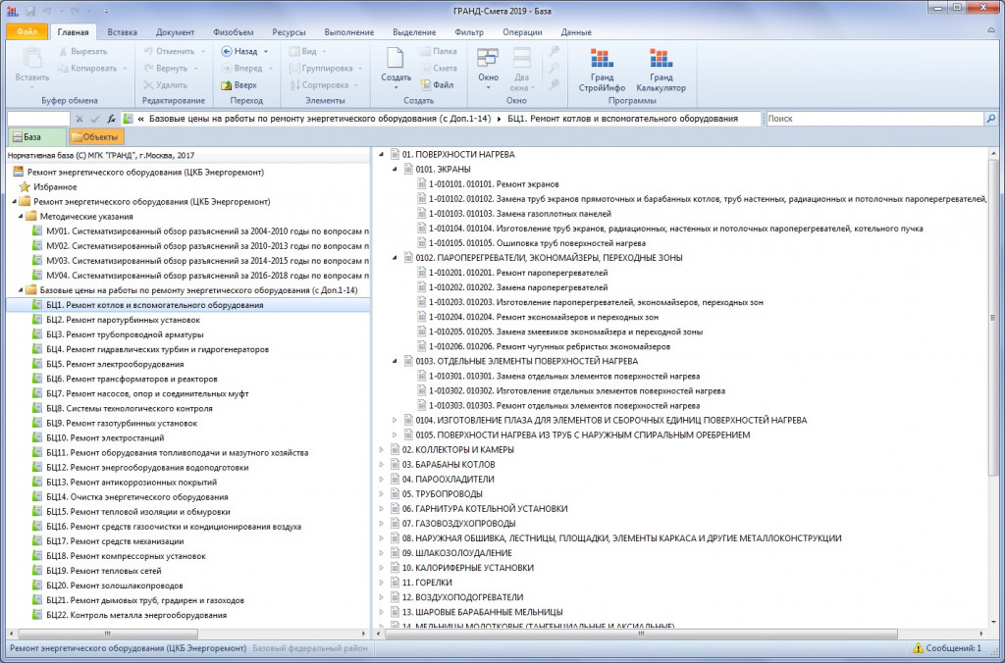This screenshot has height=663, width=1005.
Task: Expand 11. ГОРЕЛКИ section
Action: tap(382, 583)
